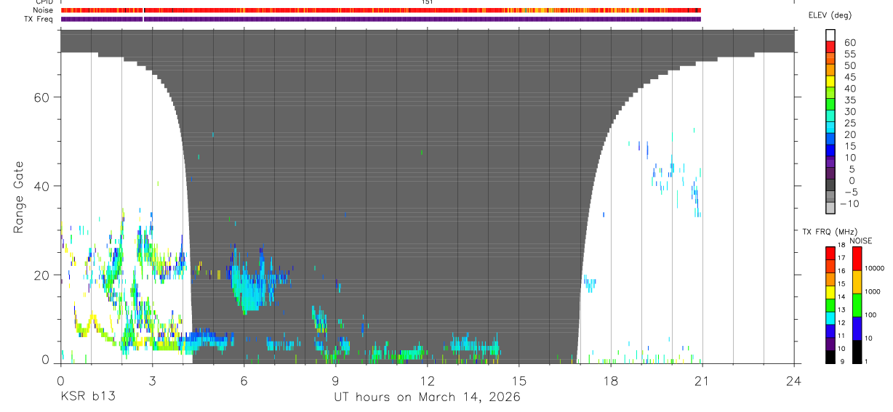Click the 'TX Freq' label above the plot
The image size is (893, 412).
point(39,19)
